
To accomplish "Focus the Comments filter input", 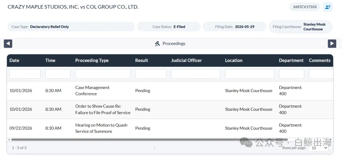I will tap(321, 74).
